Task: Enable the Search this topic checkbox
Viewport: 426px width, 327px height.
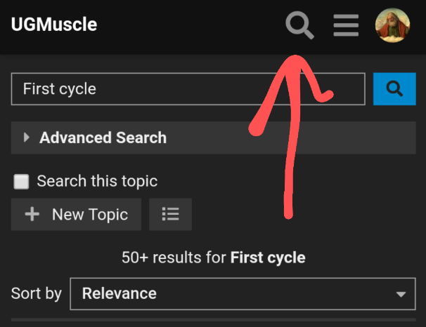Action: [x=22, y=182]
